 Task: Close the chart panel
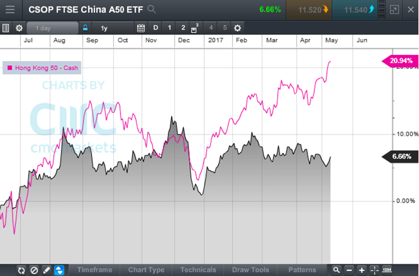click(411, 10)
